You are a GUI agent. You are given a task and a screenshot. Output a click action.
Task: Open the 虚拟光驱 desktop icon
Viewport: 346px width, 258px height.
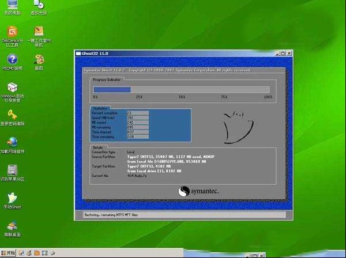(39, 7)
